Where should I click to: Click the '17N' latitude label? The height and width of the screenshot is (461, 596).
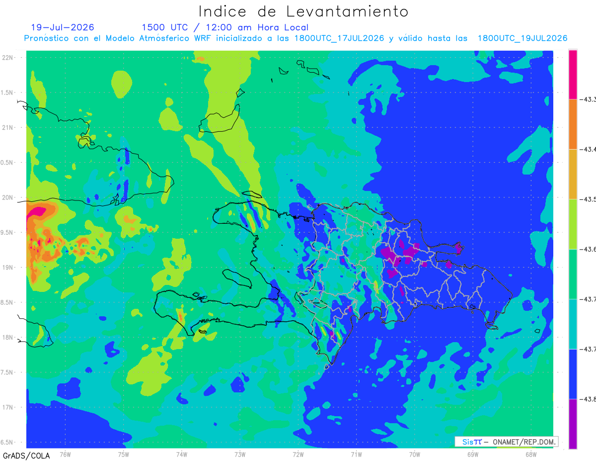pyautogui.click(x=8, y=407)
